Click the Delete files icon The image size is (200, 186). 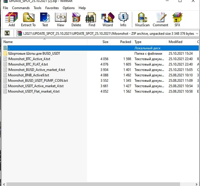click(76, 19)
